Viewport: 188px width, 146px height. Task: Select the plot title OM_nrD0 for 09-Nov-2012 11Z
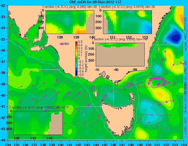(96, 2)
